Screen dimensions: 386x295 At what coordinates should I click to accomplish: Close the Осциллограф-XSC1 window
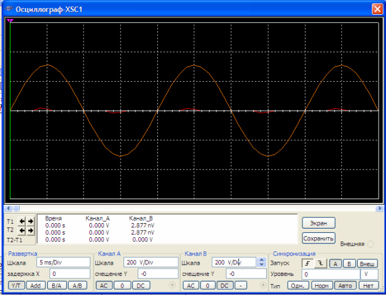[x=377, y=9]
